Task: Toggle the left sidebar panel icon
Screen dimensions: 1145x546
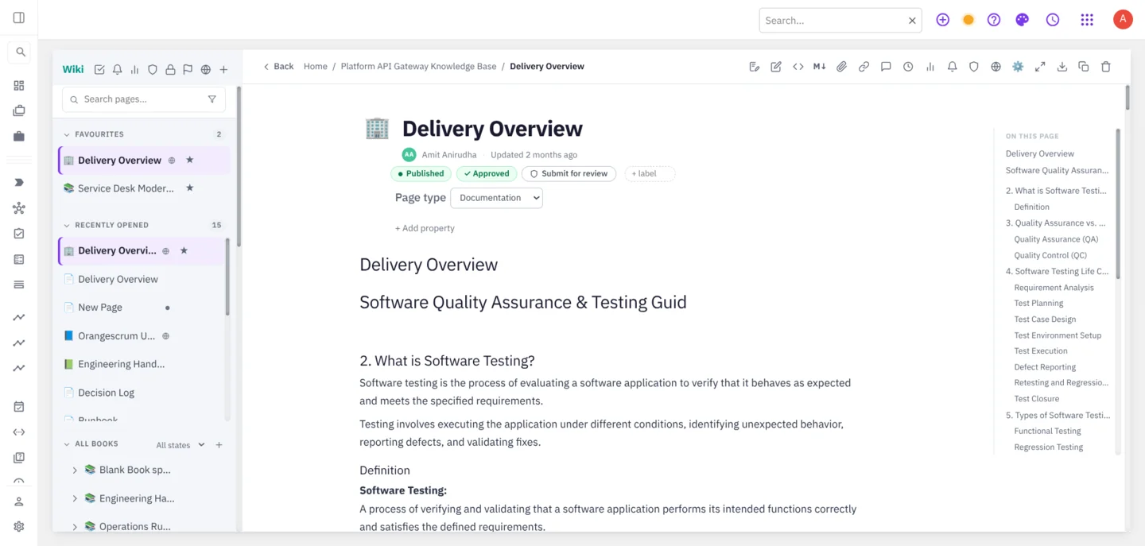Action: point(19,17)
